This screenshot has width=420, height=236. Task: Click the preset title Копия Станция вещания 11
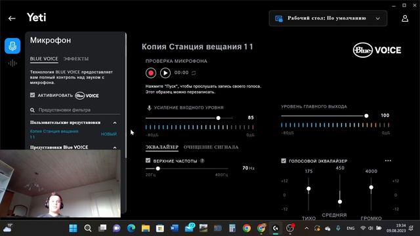[198, 47]
